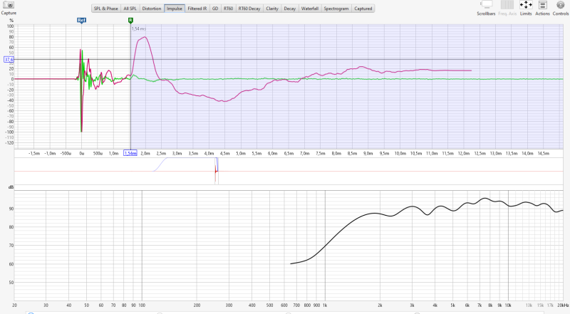This screenshot has width=570, height=314.
Task: Open the Controls gear panel
Action: coord(561,5)
